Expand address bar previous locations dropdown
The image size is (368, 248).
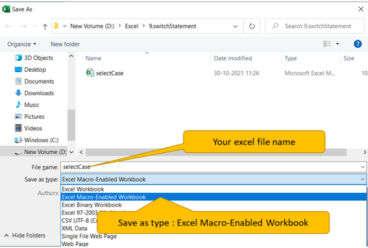(x=235, y=26)
